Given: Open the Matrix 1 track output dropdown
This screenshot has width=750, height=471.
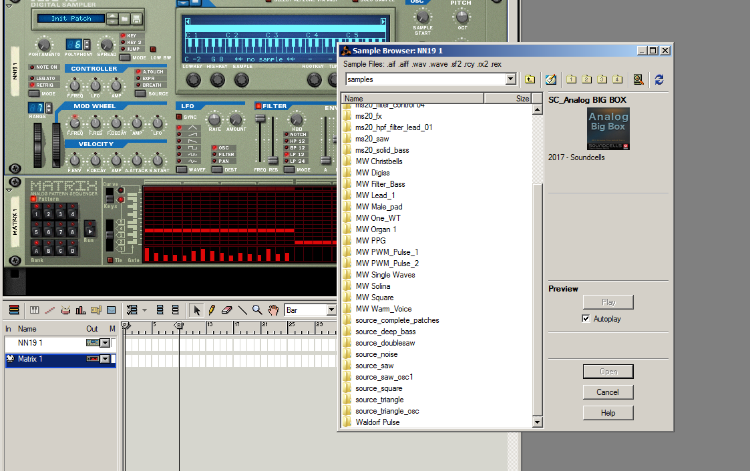Looking at the screenshot, I should point(106,359).
